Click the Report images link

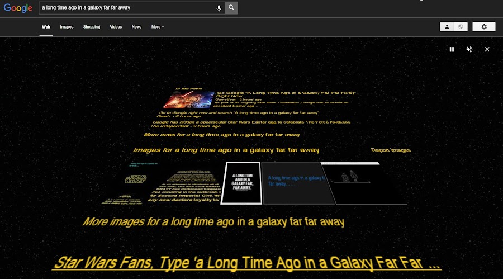[391, 150]
